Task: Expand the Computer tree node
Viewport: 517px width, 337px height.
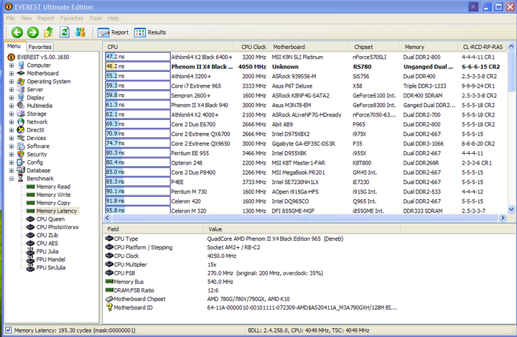Action: [11, 65]
